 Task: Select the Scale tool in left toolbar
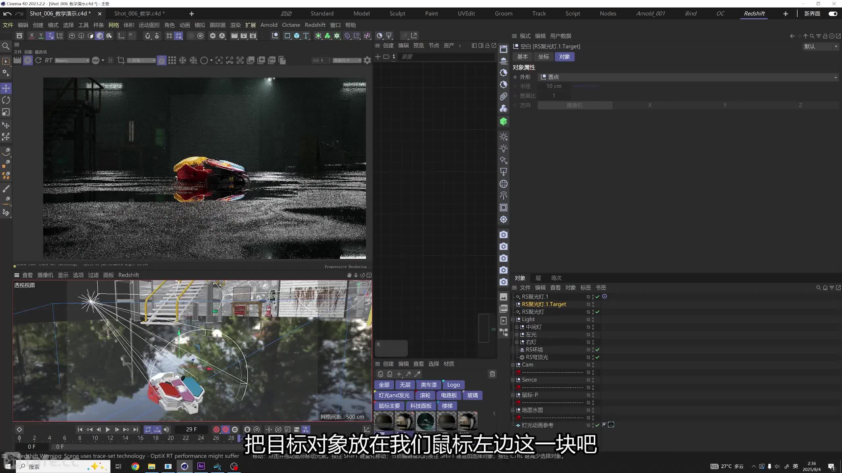[x=6, y=112]
